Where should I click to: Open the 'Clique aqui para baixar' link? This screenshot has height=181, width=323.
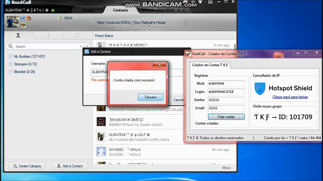point(290,97)
